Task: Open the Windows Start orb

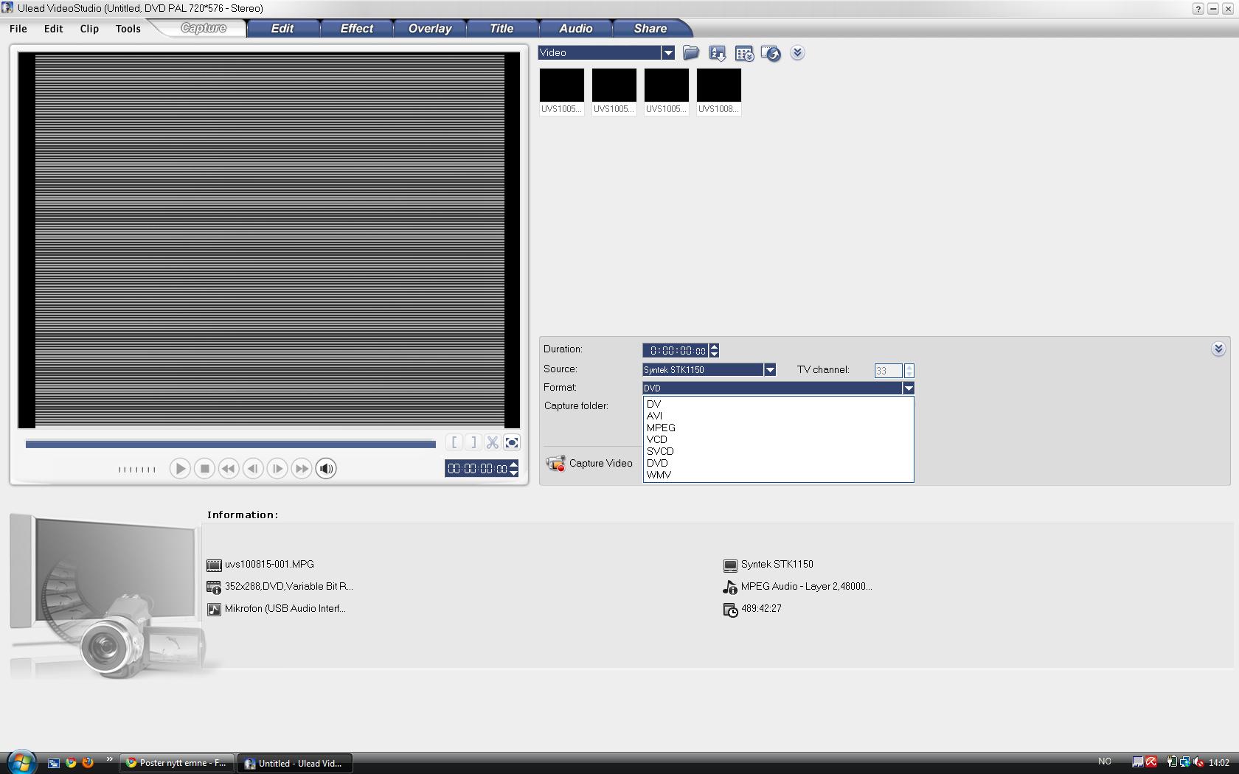Action: (x=21, y=761)
